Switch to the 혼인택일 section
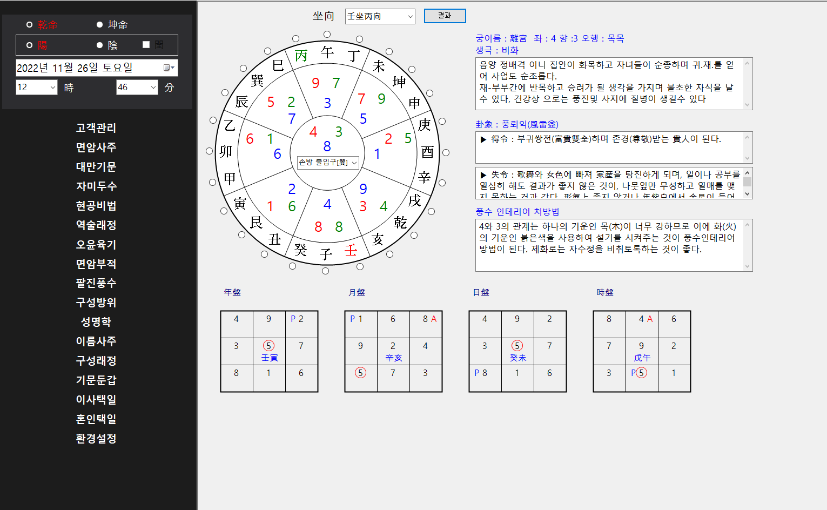This screenshot has width=827, height=510. (96, 419)
